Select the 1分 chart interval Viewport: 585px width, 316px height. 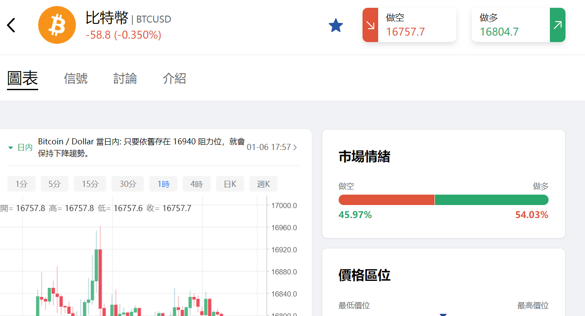tap(21, 184)
